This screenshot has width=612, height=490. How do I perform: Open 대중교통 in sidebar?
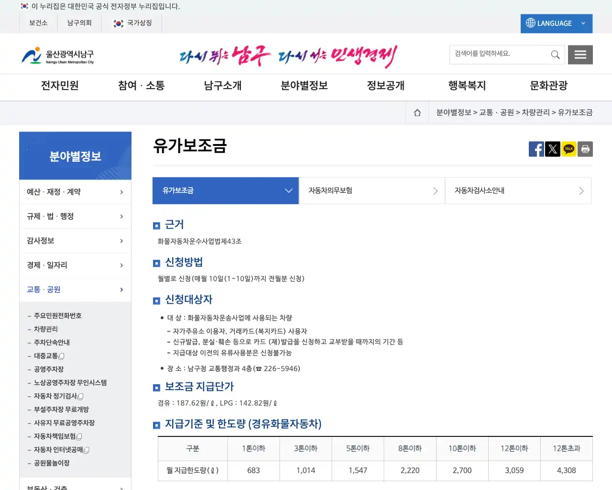pos(49,356)
